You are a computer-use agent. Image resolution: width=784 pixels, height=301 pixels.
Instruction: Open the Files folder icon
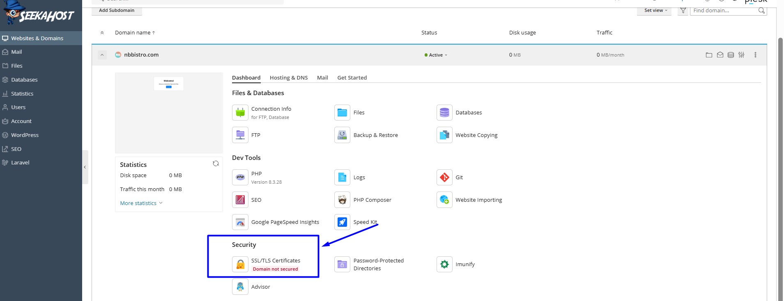pos(342,112)
